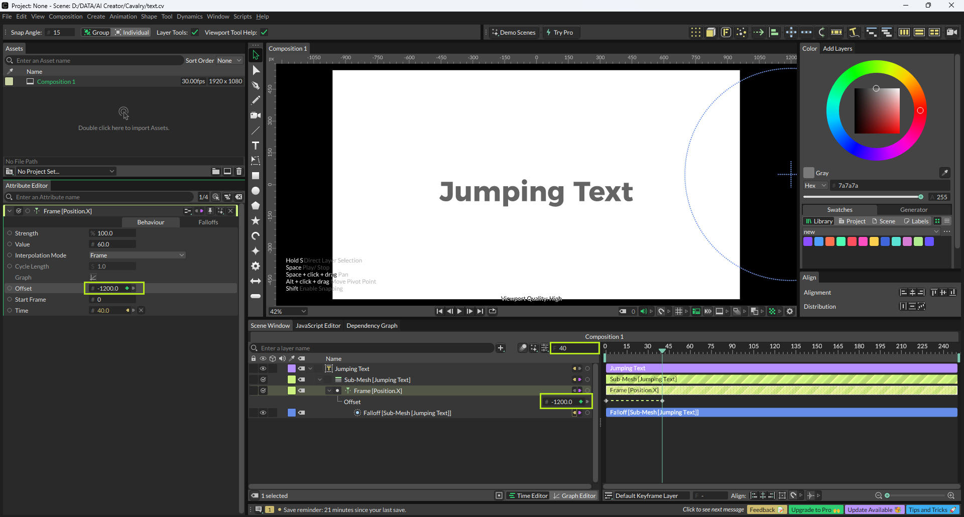Select the Rectangle shape tool
The image size is (964, 517).
[x=256, y=176]
